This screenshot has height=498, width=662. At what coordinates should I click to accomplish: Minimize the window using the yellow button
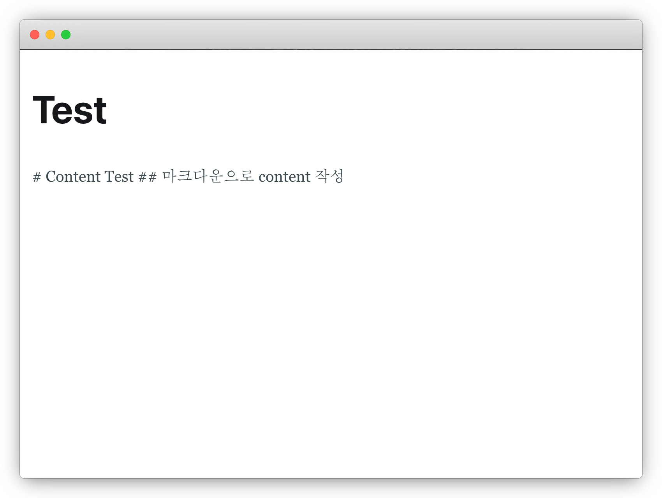click(x=50, y=35)
